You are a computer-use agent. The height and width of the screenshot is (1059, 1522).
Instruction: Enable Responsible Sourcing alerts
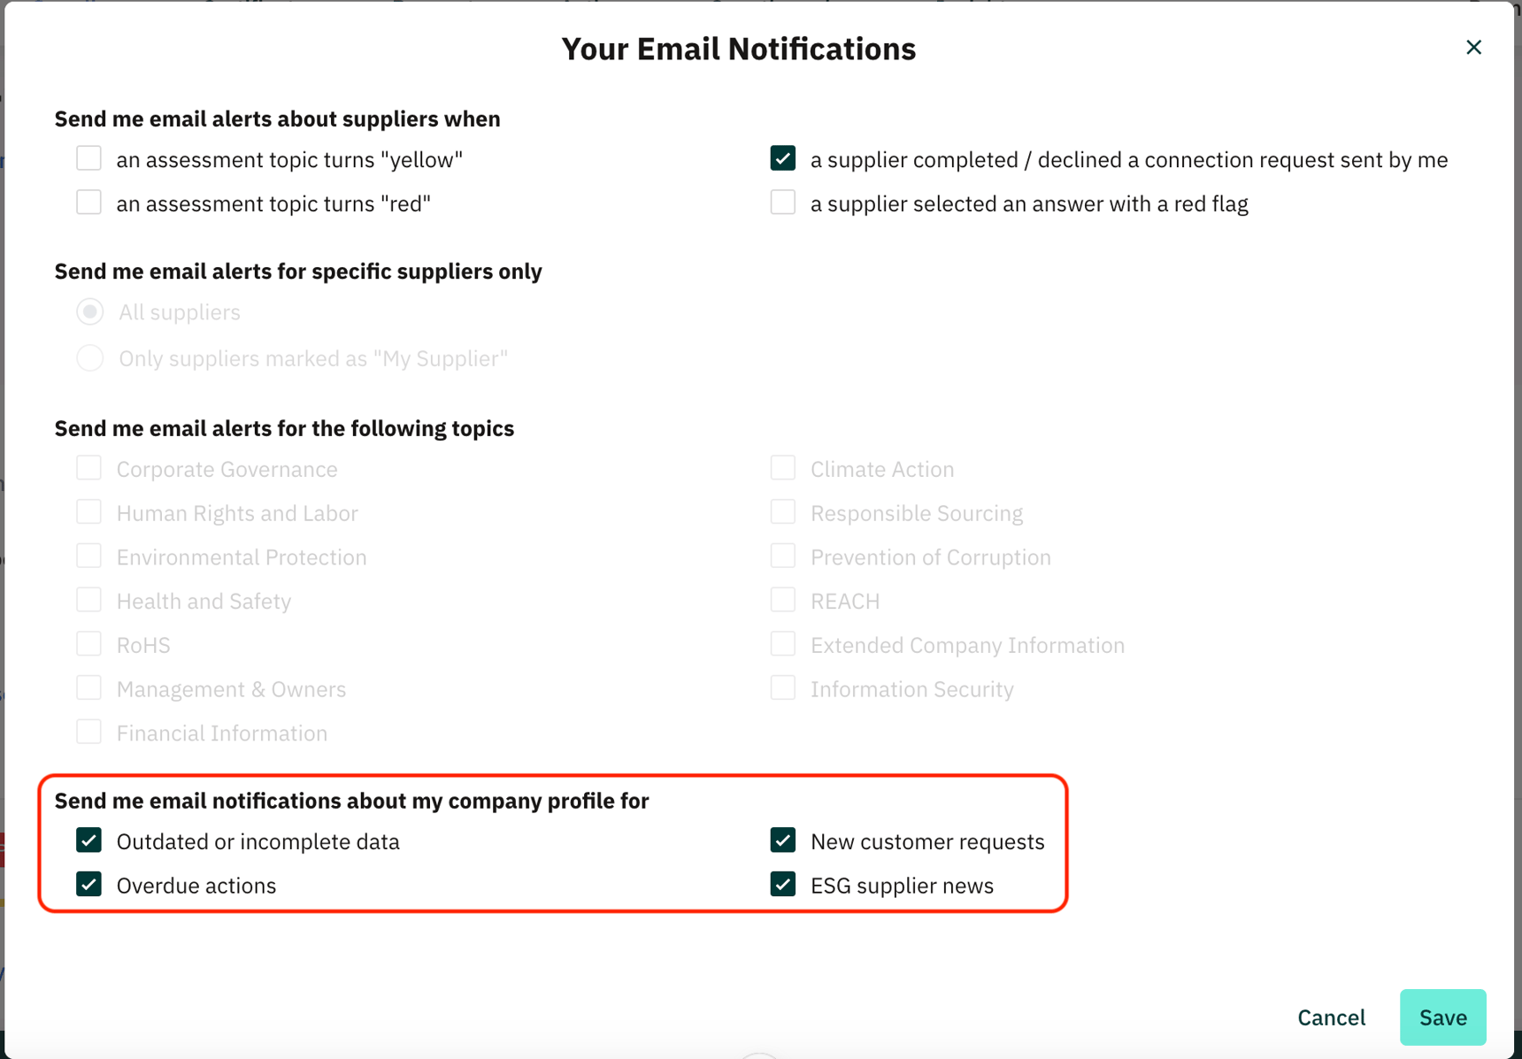pyautogui.click(x=782, y=511)
